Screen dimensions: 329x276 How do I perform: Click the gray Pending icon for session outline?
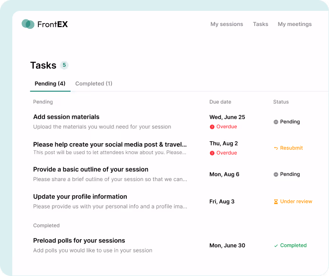276,174
